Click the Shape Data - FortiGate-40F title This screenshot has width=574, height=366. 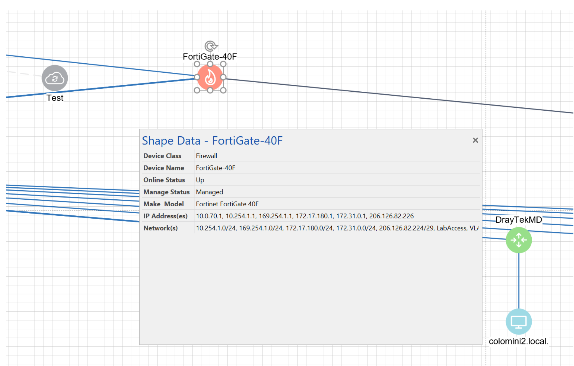212,141
